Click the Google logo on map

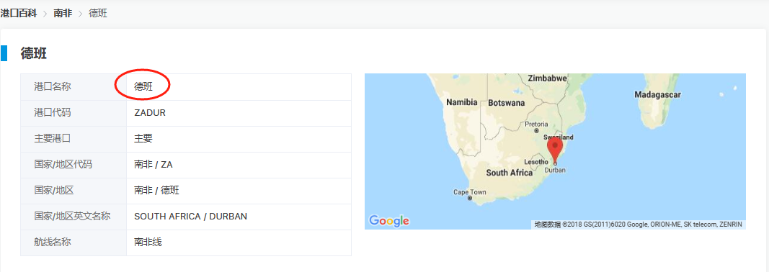(389, 221)
